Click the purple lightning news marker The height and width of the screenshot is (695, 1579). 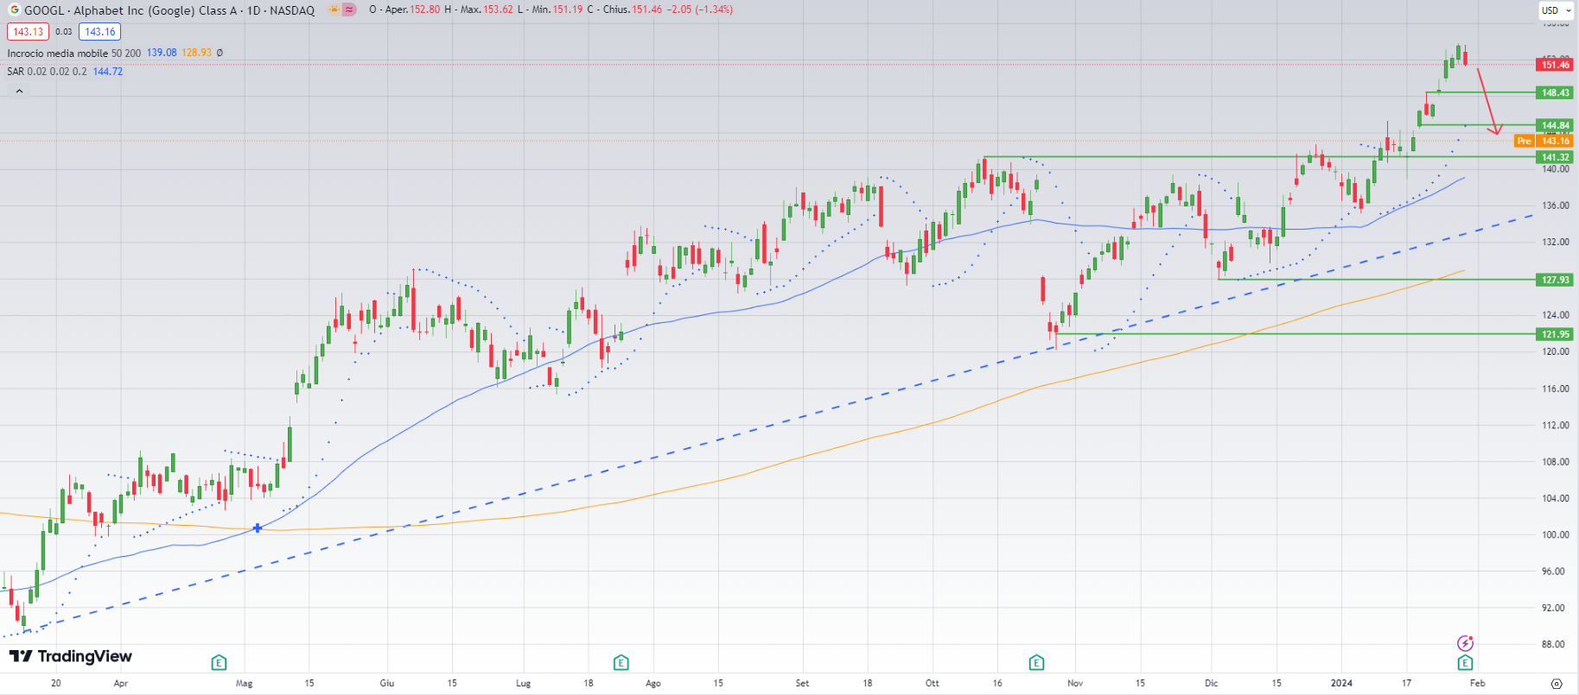coord(1465,643)
